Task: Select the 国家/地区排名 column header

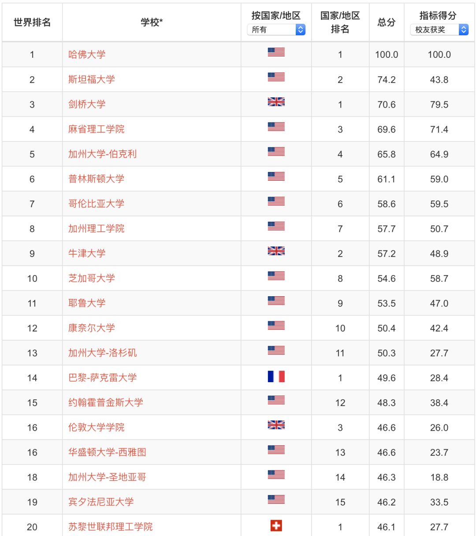Action: 340,22
